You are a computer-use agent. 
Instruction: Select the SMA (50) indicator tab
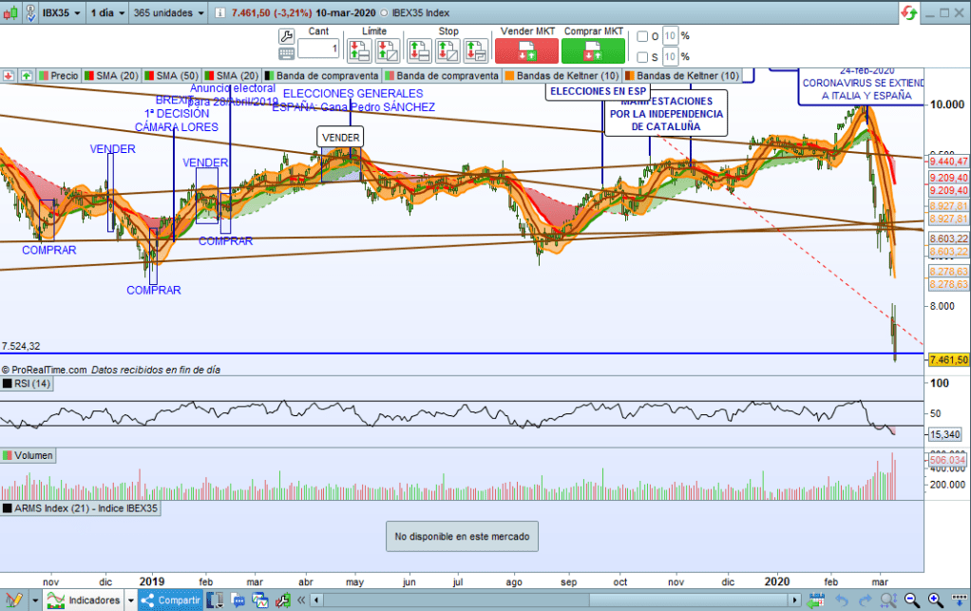[x=173, y=75]
